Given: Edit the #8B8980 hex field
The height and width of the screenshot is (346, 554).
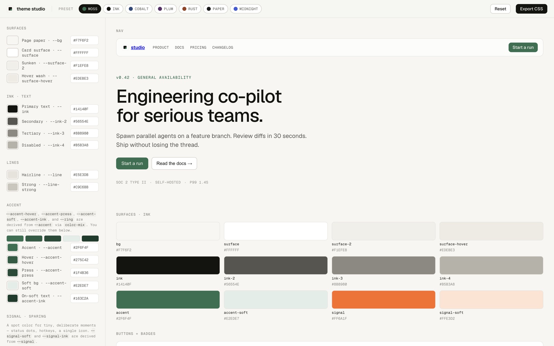Looking at the screenshot, I should (84, 133).
